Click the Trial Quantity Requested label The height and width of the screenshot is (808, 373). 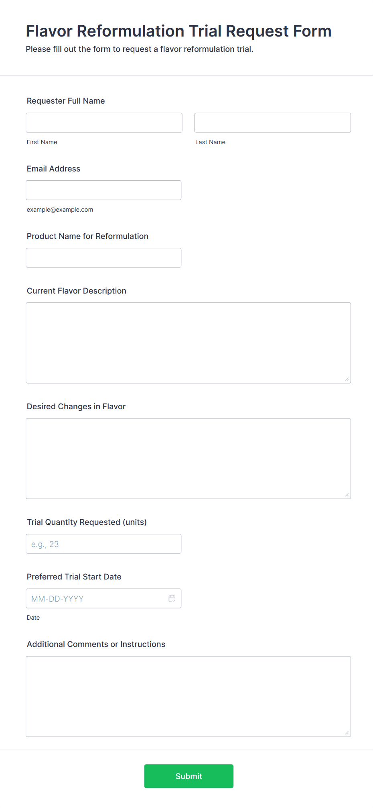[87, 522]
